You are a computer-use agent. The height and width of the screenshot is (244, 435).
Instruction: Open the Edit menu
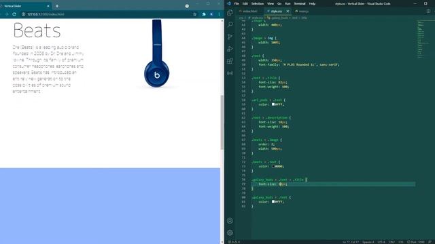[245, 3]
